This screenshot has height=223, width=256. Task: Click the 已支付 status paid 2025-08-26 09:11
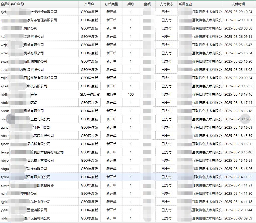coord(166,37)
